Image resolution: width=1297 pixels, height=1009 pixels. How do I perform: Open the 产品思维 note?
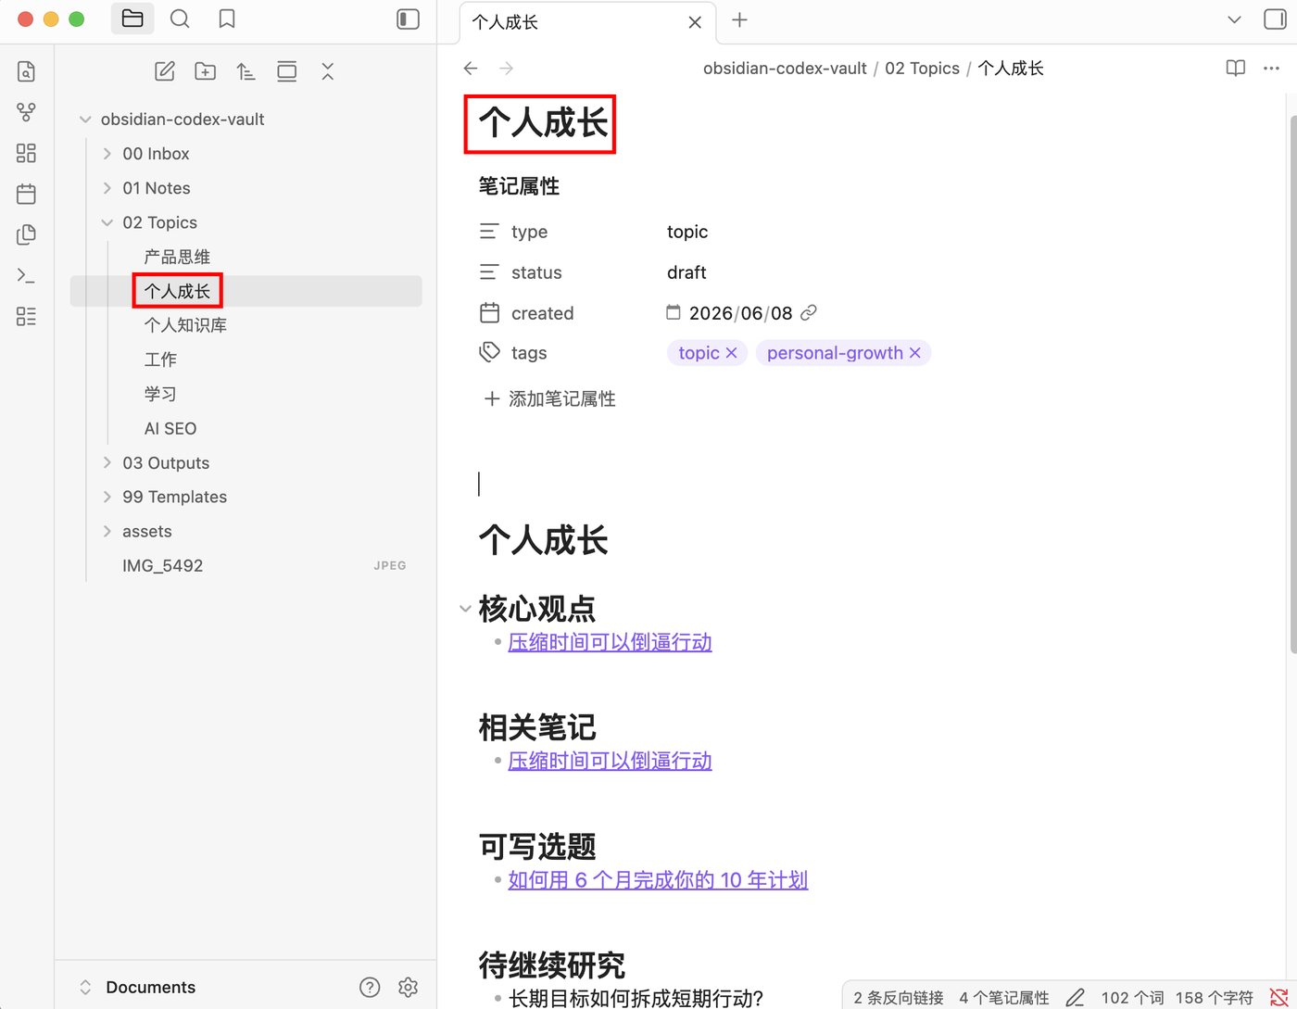[177, 257]
